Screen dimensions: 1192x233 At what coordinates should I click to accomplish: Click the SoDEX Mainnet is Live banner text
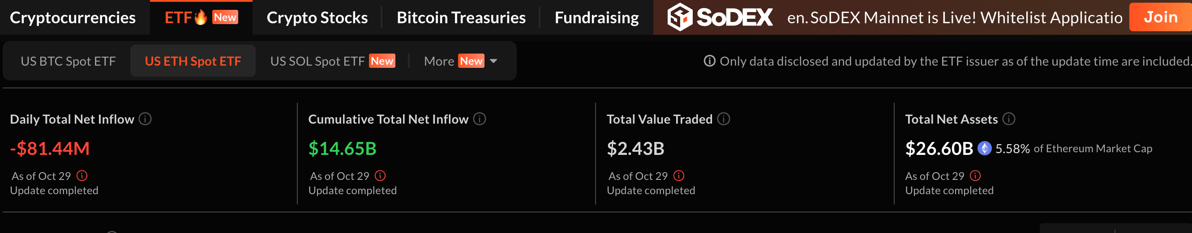coord(954,17)
